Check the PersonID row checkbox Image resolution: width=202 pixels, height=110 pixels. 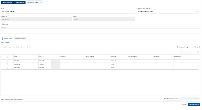(x=7, y=61)
